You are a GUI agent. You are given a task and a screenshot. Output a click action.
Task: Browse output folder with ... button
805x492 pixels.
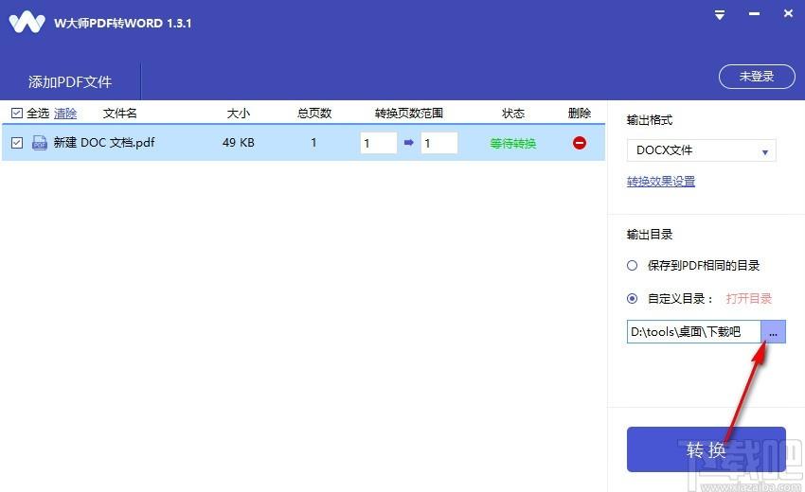tap(773, 332)
